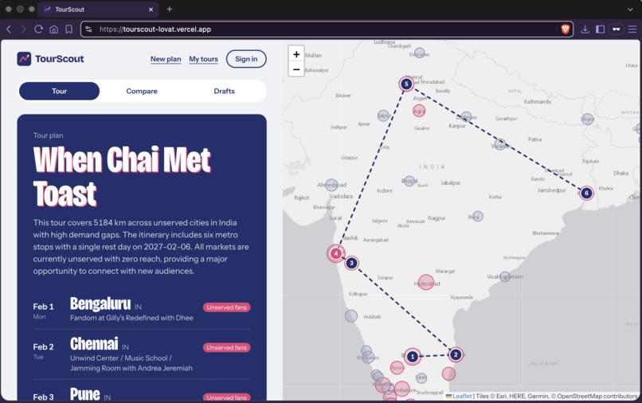Viewport: 642px width, 403px height.
Task: Select map stop marker 2 Chennai
Action: click(x=456, y=354)
